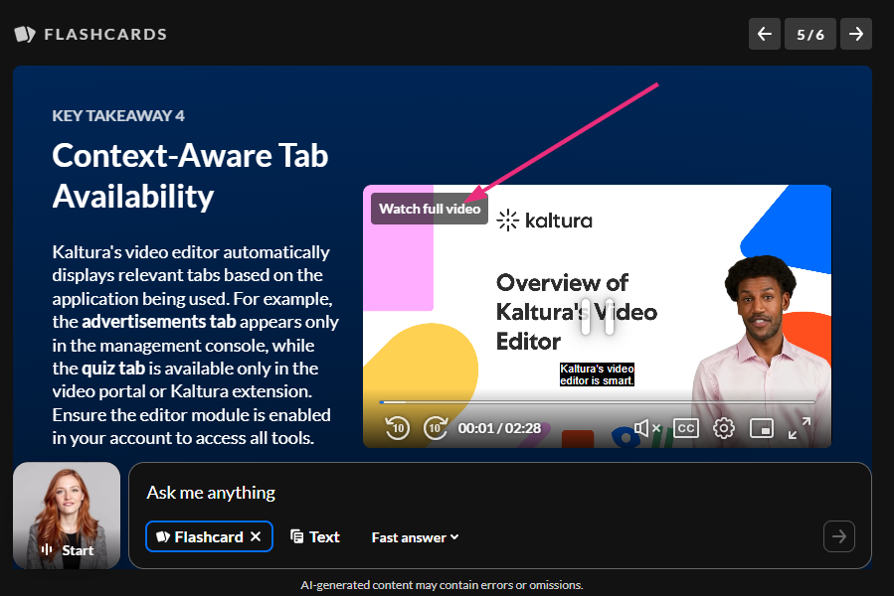The image size is (894, 596).
Task: Click the 00:01 / 02:28 time display
Action: [x=499, y=428]
